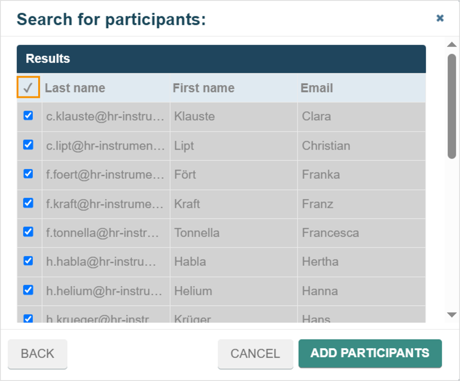The image size is (460, 381).
Task: Click the CANCEL button
Action: point(255,354)
